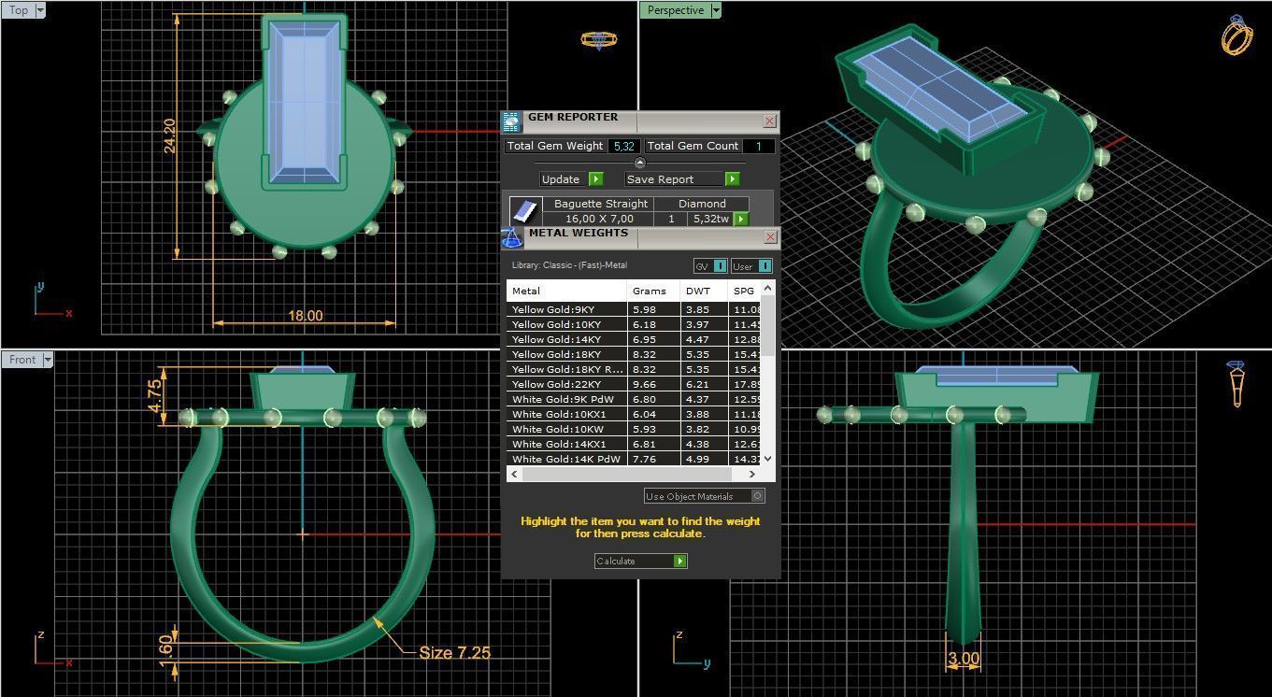
Task: Click the Save Report button
Action: 682,178
